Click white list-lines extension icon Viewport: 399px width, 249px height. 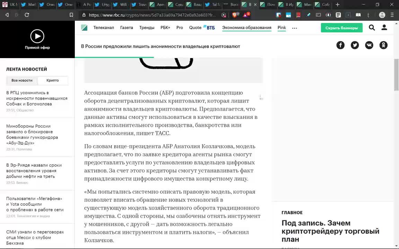pos(338,15)
